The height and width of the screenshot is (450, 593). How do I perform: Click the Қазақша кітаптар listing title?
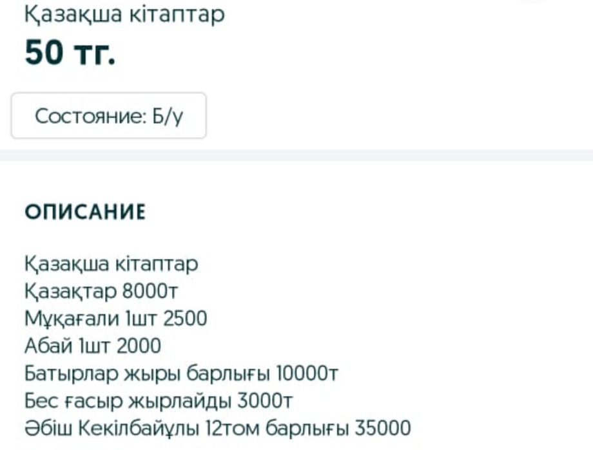click(124, 14)
